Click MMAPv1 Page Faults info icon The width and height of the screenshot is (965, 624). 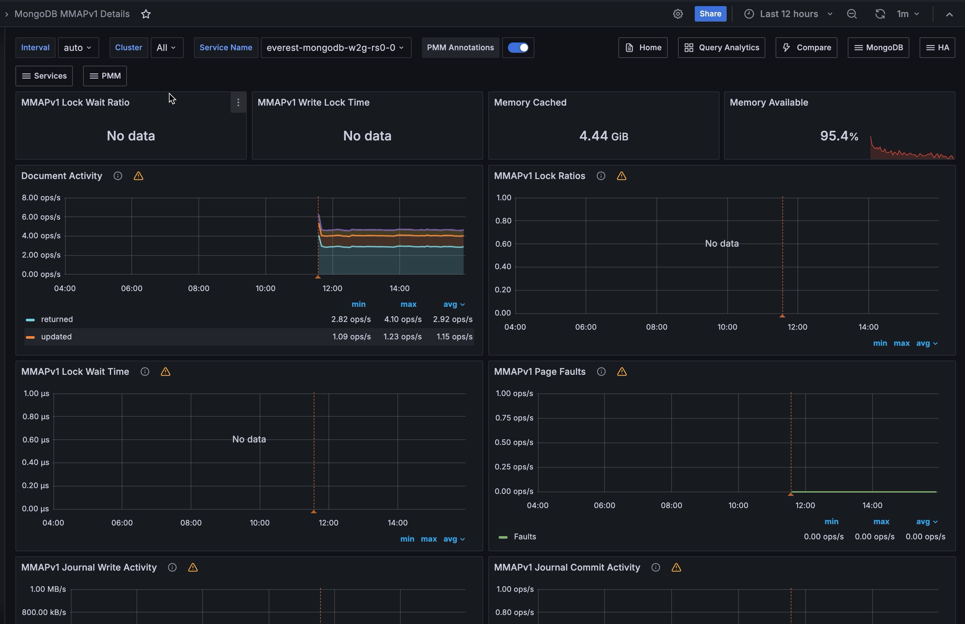point(601,372)
